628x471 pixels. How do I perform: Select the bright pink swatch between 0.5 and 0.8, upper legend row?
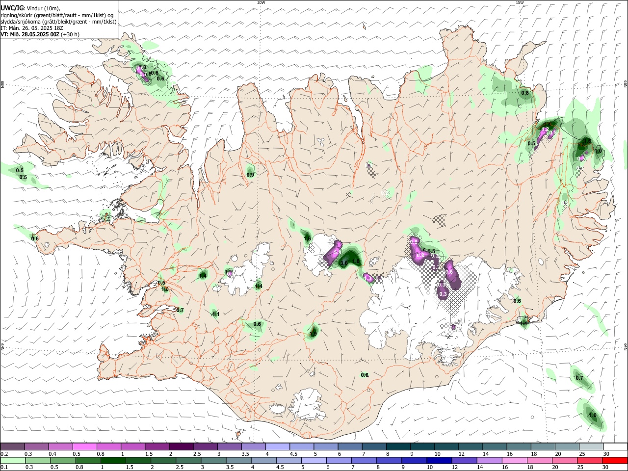click(85, 446)
